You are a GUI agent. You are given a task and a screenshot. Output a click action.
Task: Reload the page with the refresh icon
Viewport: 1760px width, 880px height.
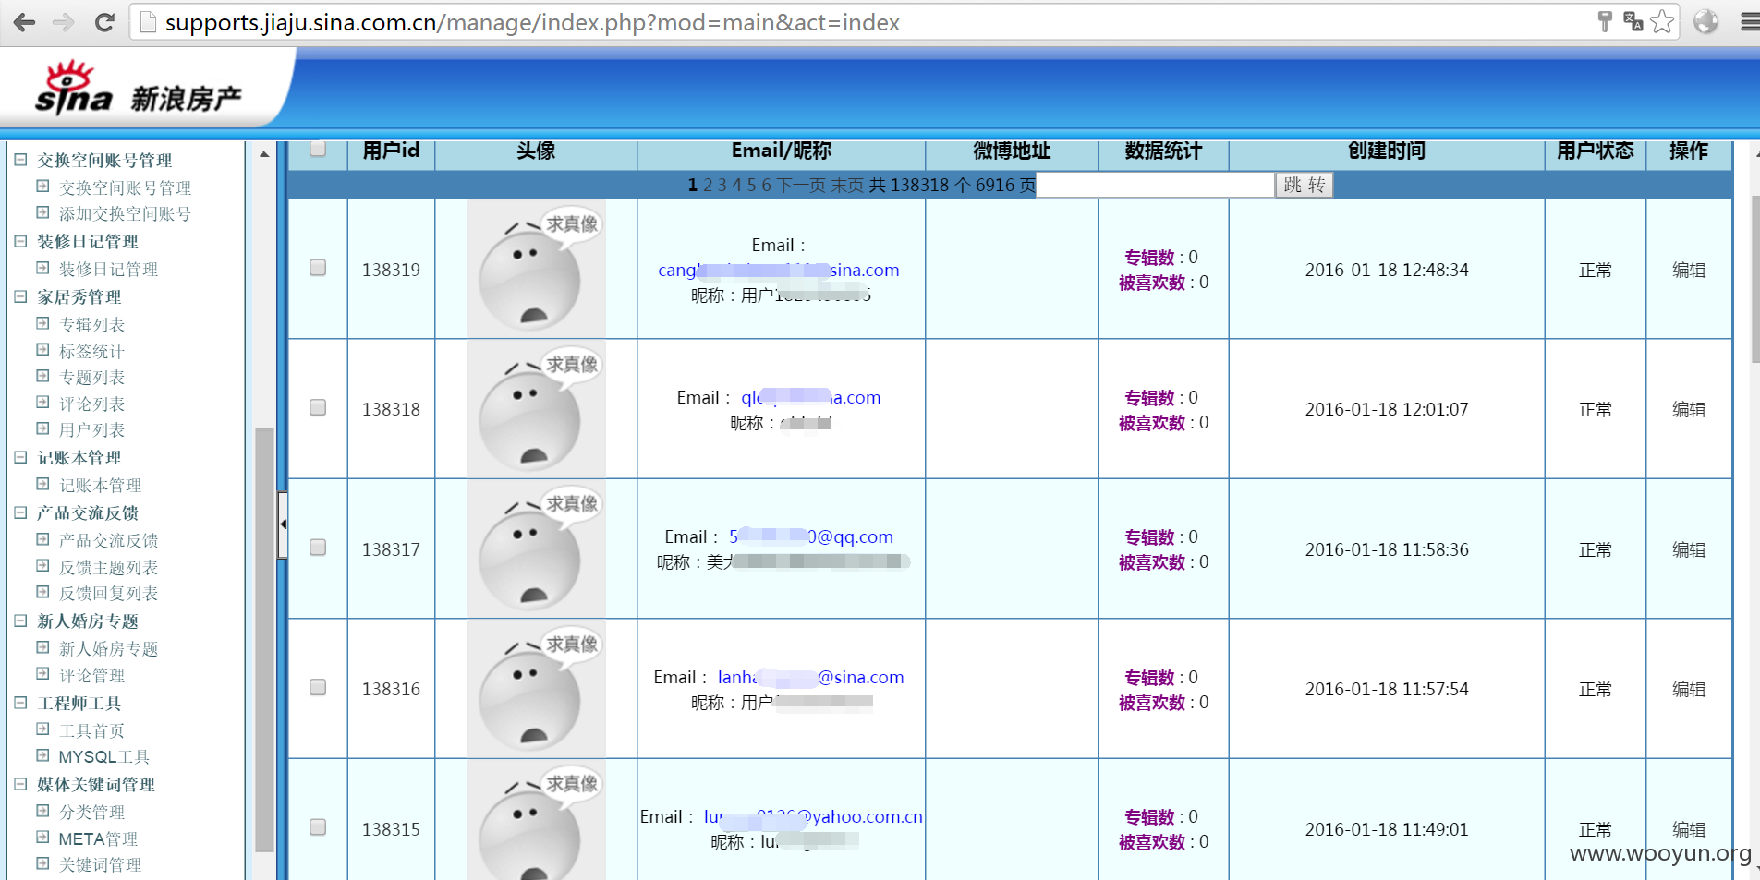pyautogui.click(x=104, y=22)
